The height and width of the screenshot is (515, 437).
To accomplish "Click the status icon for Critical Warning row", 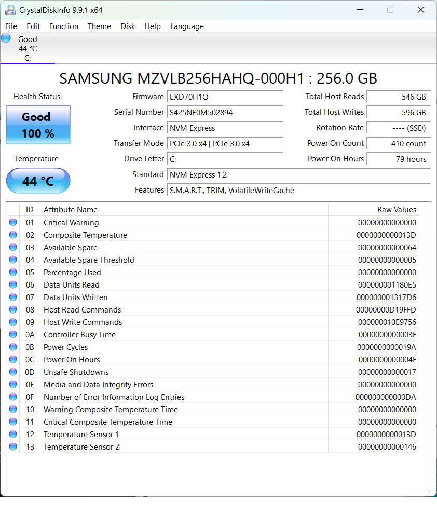I will coord(13,222).
